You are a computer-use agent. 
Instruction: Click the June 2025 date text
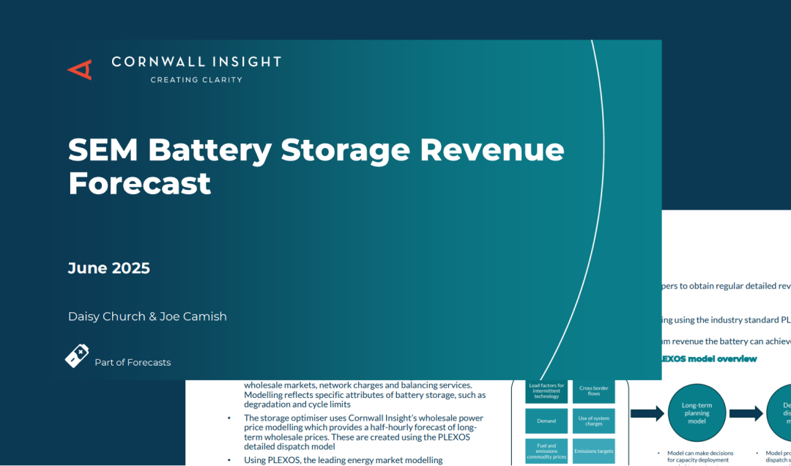tap(109, 268)
